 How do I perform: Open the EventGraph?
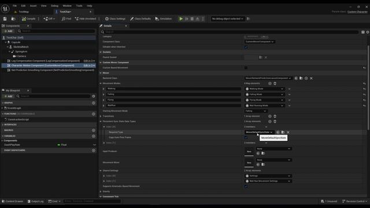tap(14, 108)
